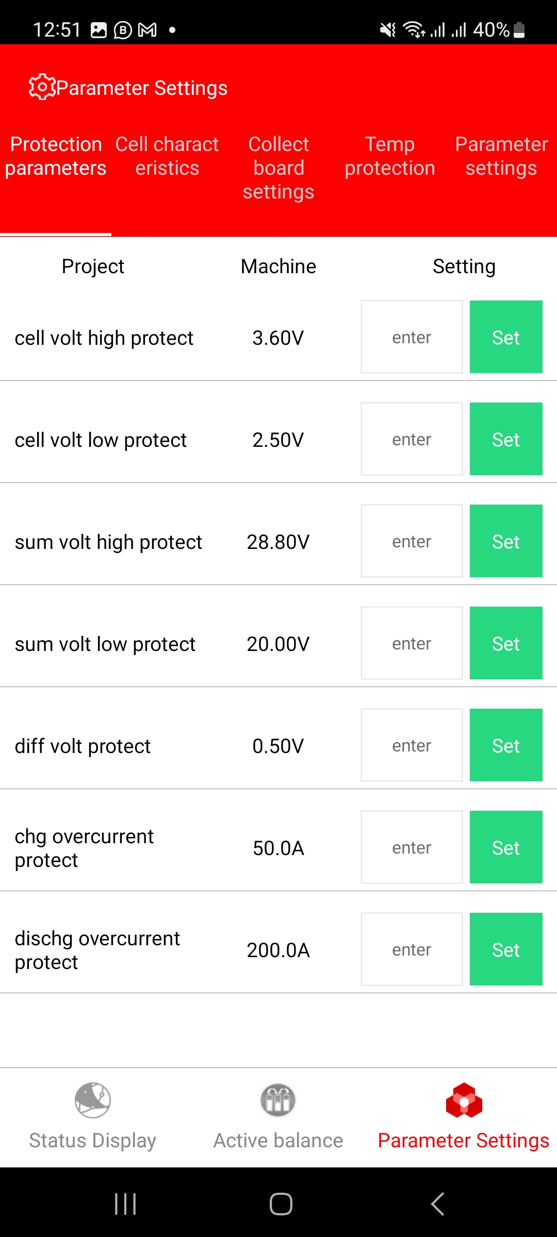Open the Status Display globe icon
The image size is (557, 1237).
click(93, 1100)
